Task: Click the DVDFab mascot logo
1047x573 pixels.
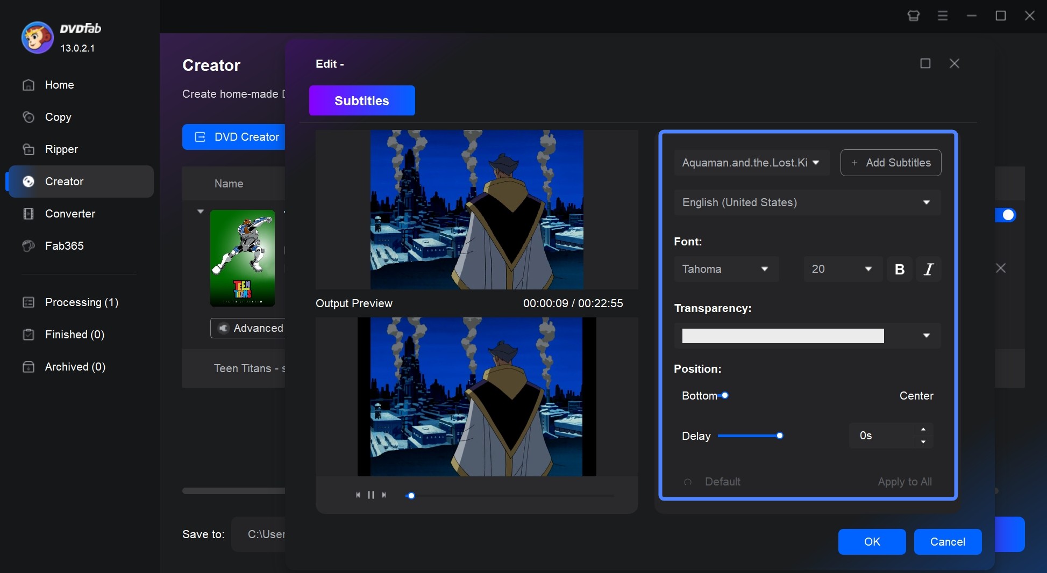Action: pos(37,38)
